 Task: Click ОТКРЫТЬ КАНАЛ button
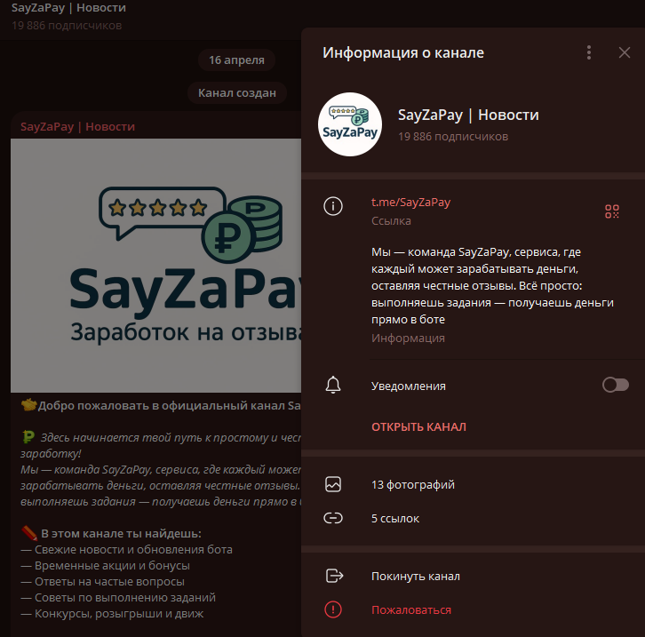click(418, 426)
